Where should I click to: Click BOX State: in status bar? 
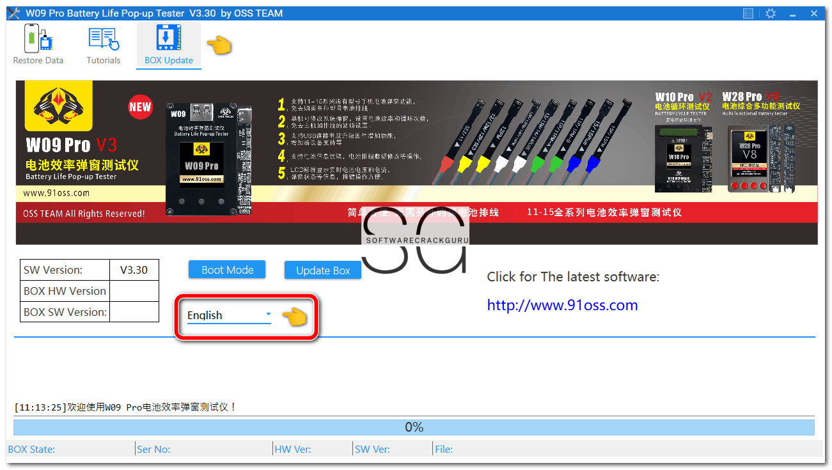click(31, 449)
